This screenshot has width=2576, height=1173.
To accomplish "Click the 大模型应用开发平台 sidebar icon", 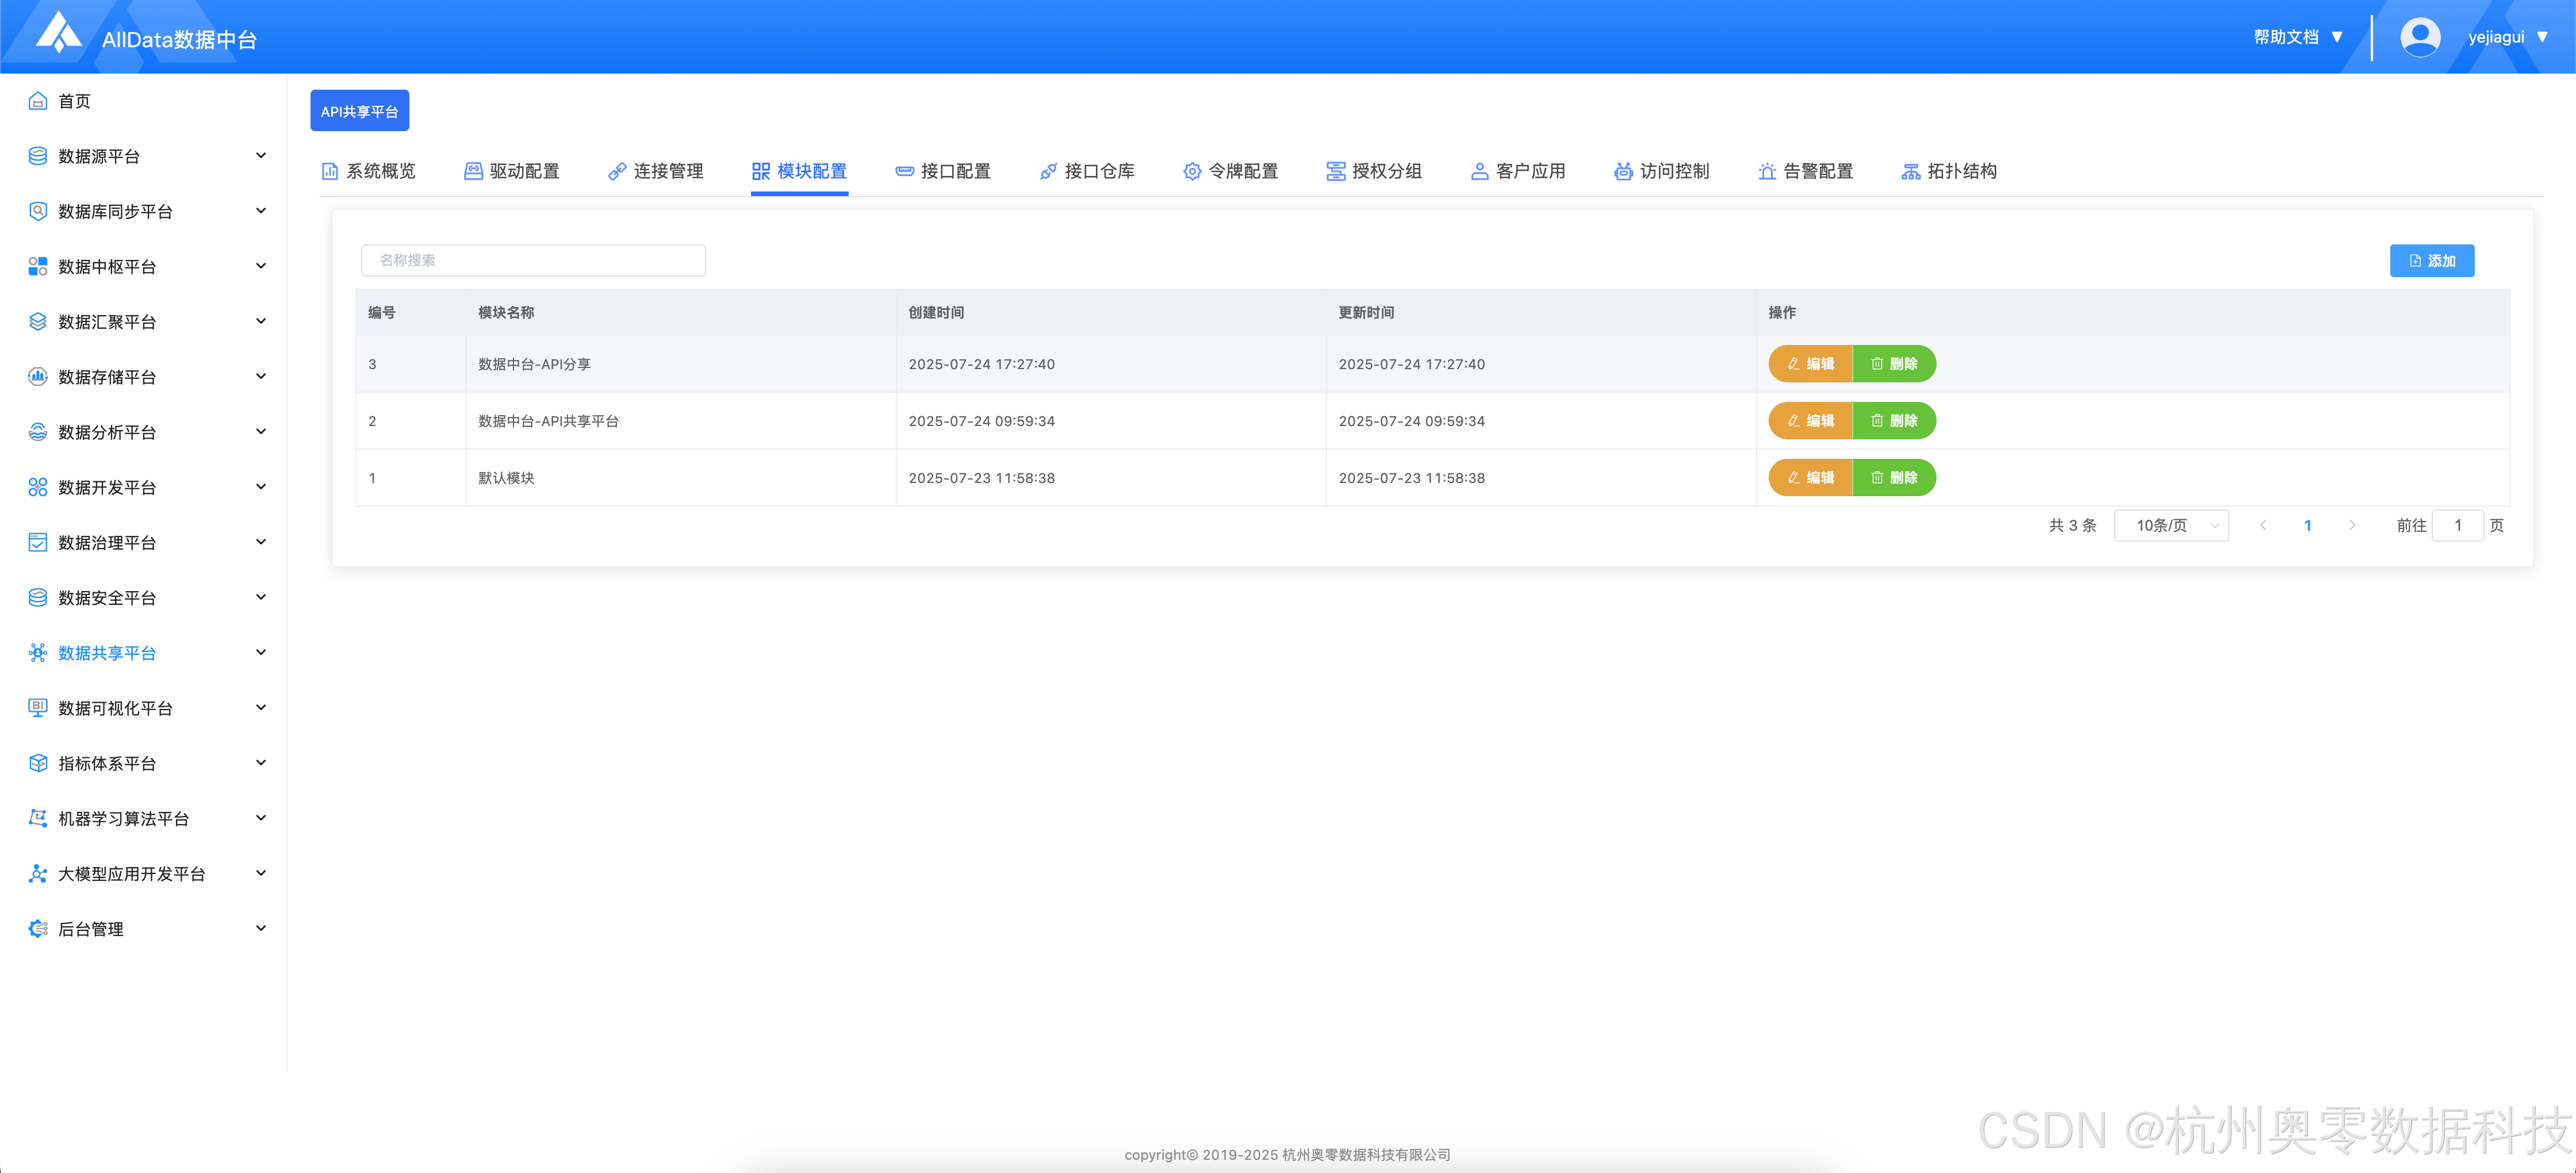I will [38, 874].
